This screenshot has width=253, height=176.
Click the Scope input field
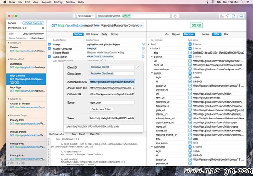click(x=112, y=102)
